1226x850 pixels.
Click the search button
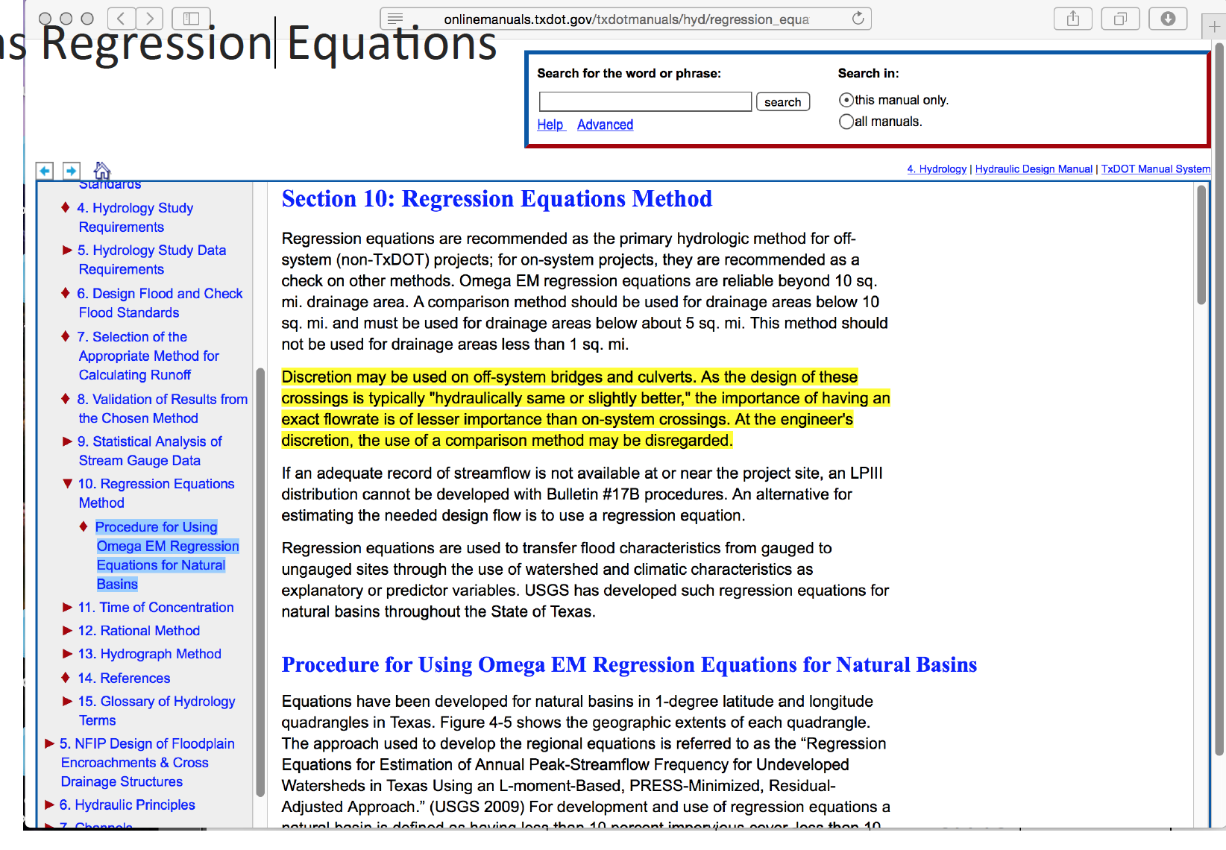pyautogui.click(x=783, y=102)
